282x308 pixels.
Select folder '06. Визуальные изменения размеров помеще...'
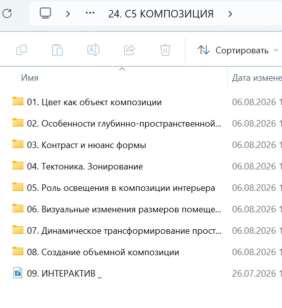coord(124,209)
